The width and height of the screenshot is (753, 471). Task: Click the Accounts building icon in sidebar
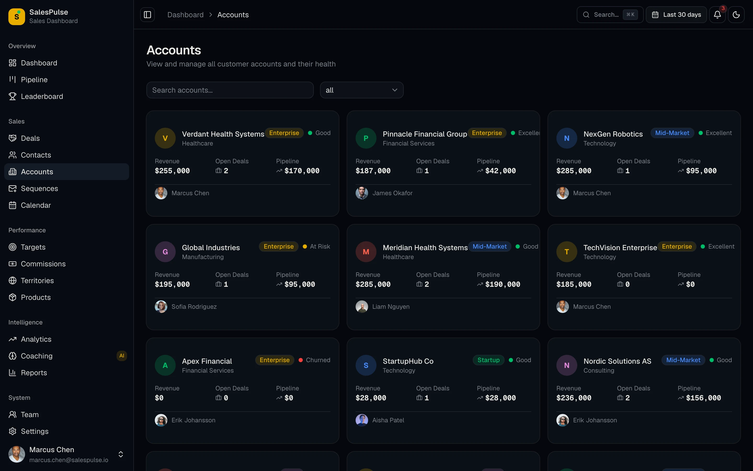point(13,172)
